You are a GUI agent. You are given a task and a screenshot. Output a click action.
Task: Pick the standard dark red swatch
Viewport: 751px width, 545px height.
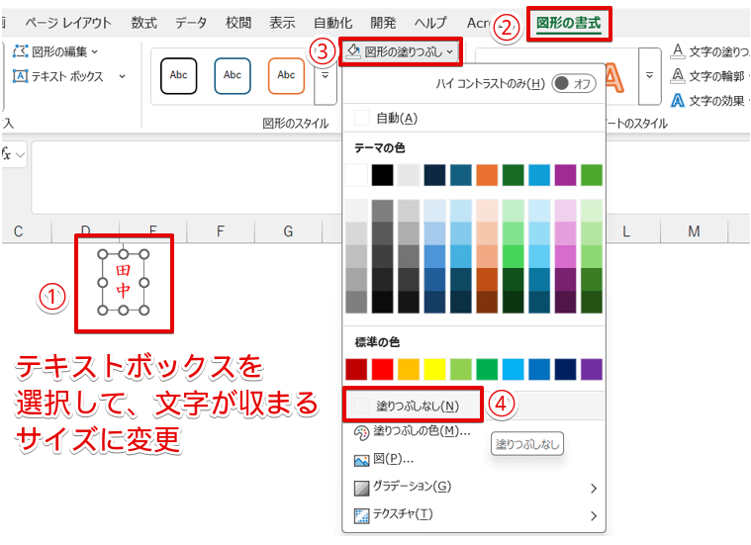(x=356, y=369)
